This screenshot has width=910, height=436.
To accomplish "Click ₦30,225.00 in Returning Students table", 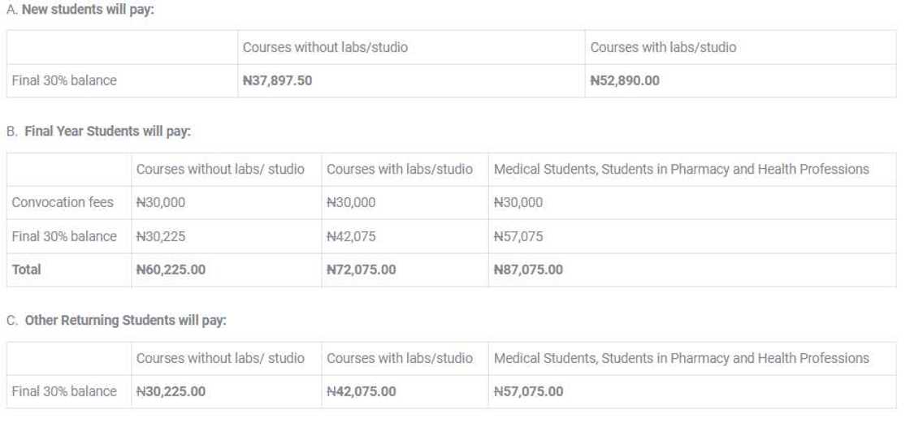I will pos(171,391).
